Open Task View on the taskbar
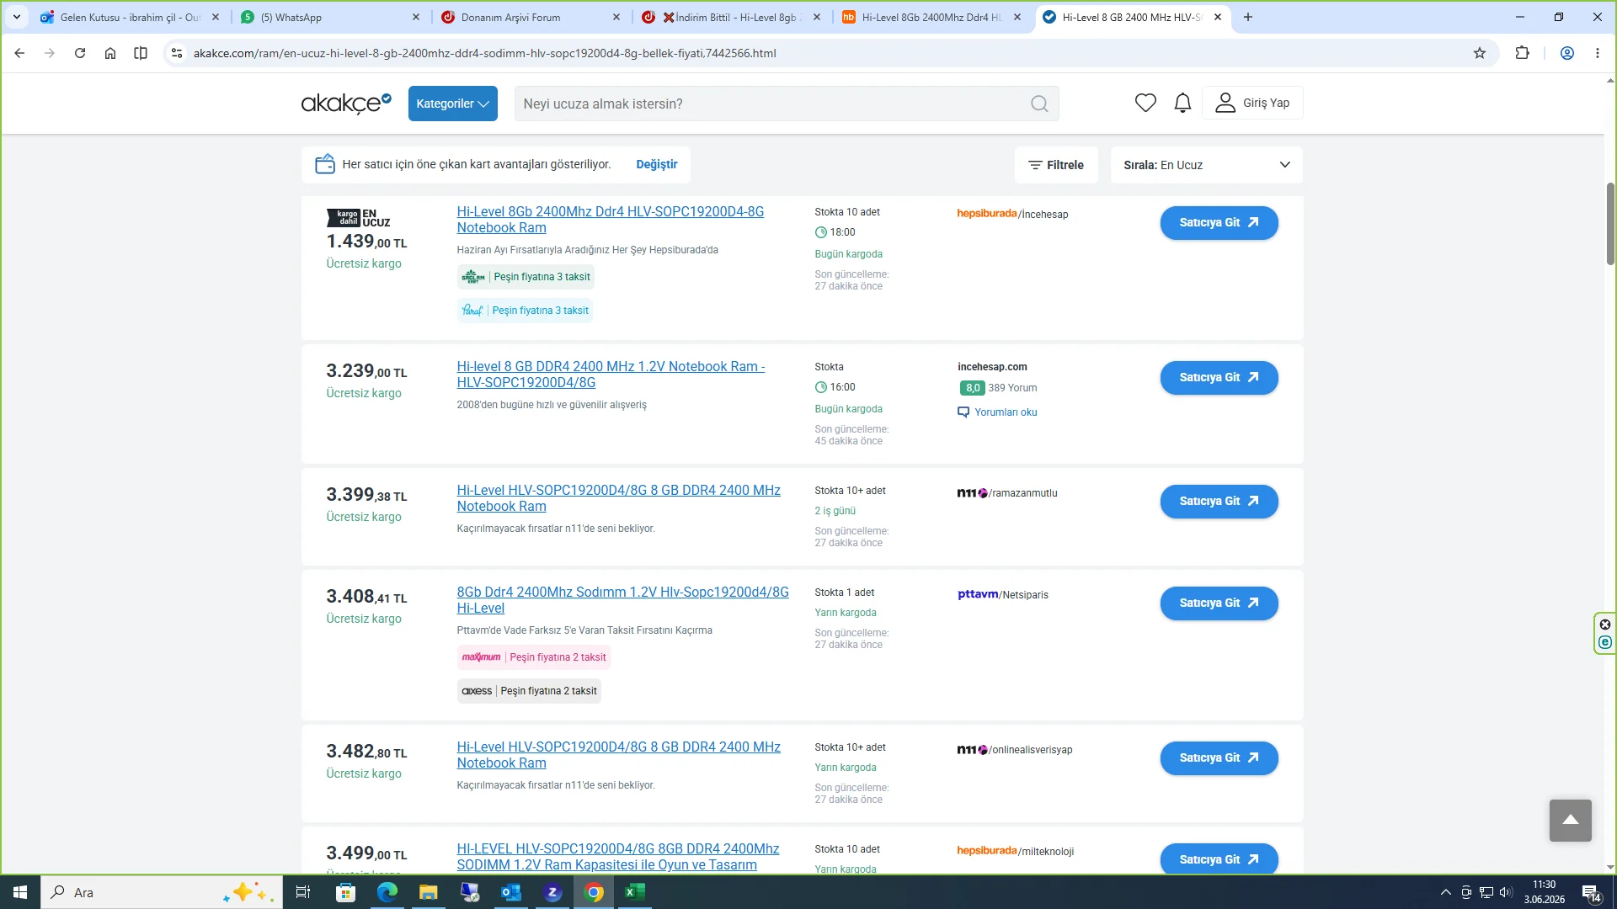Viewport: 1617px width, 909px height. coord(303,892)
